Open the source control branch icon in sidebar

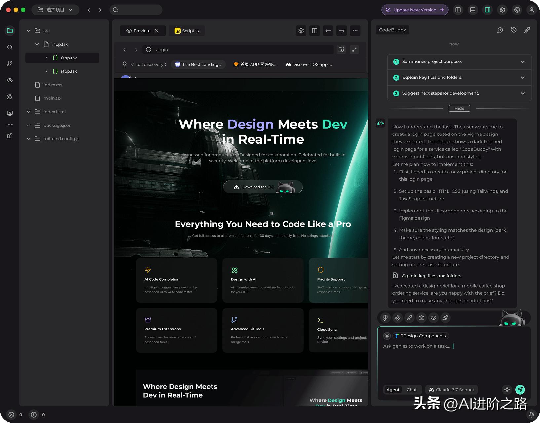10,64
